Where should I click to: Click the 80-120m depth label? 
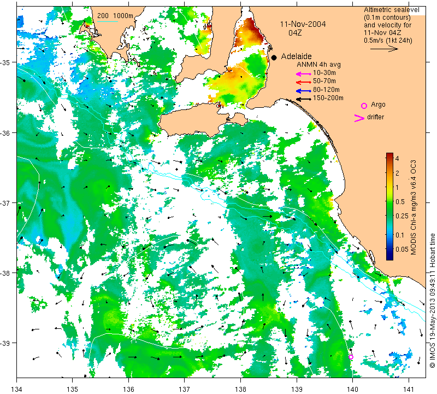tap(326, 90)
